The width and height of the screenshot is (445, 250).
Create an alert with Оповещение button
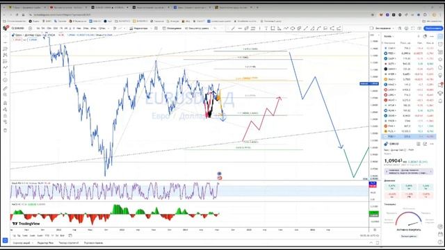[x=172, y=28]
